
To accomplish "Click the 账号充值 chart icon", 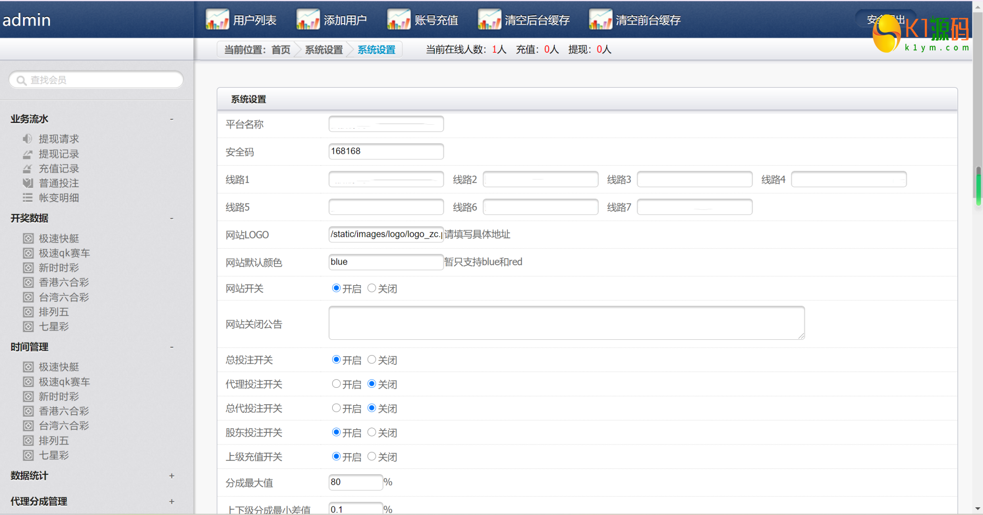I will 398,20.
